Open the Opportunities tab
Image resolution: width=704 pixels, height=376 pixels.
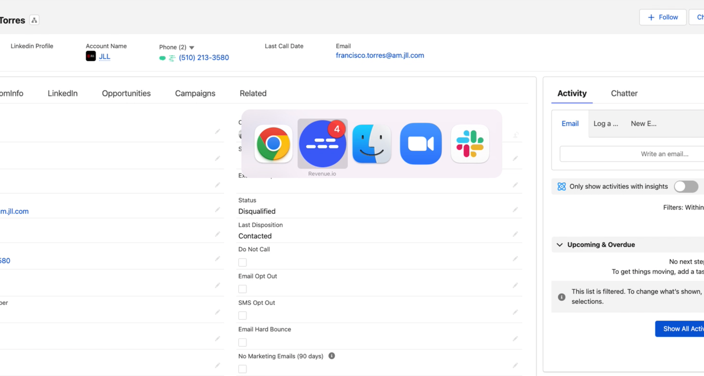(x=126, y=93)
